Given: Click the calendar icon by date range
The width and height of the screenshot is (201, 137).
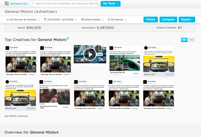Looking at the screenshot, I should click(45, 20).
